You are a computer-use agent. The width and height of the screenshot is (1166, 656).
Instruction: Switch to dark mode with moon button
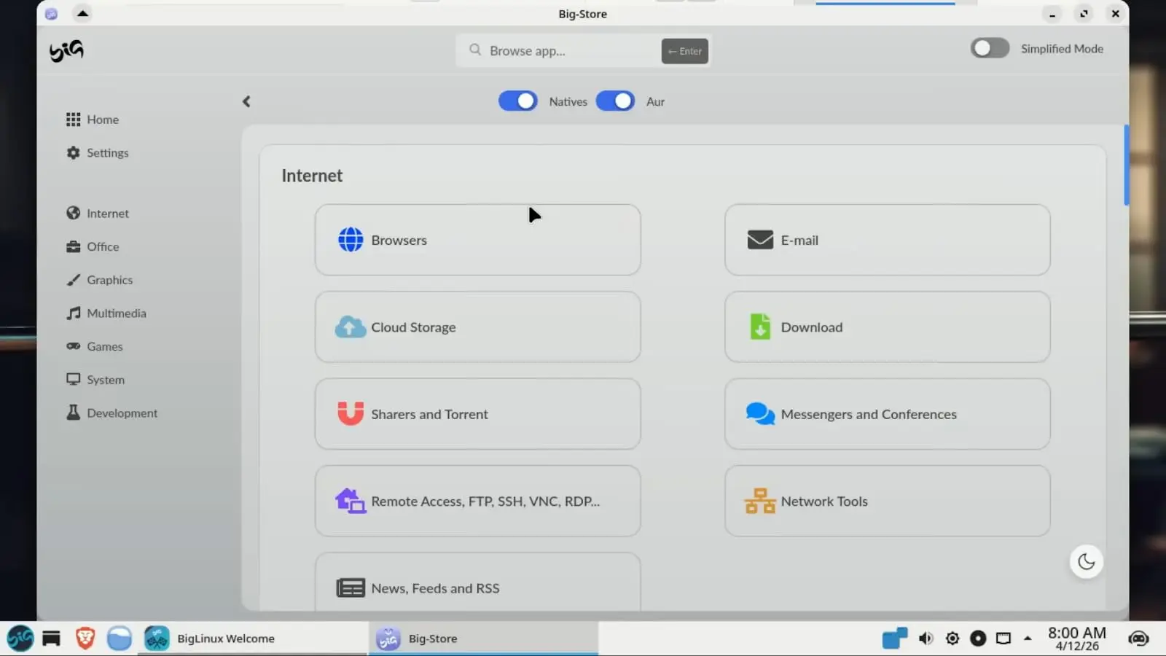[1086, 561]
